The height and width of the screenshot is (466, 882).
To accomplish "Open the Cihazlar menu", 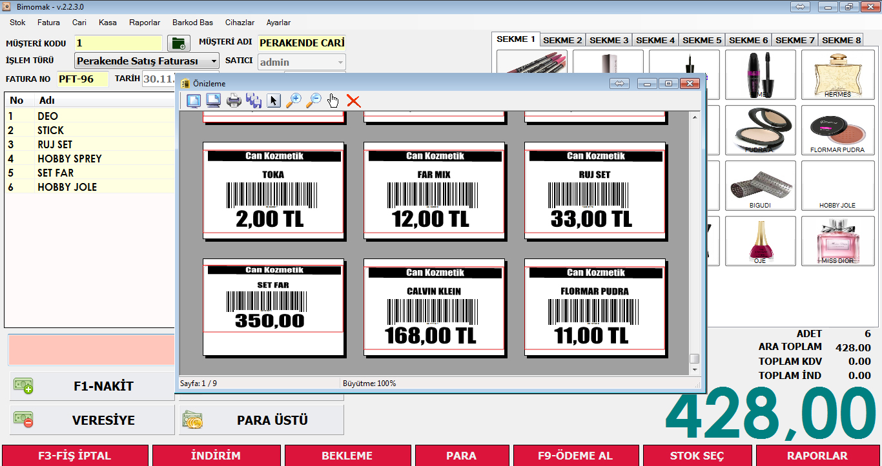I will point(240,22).
